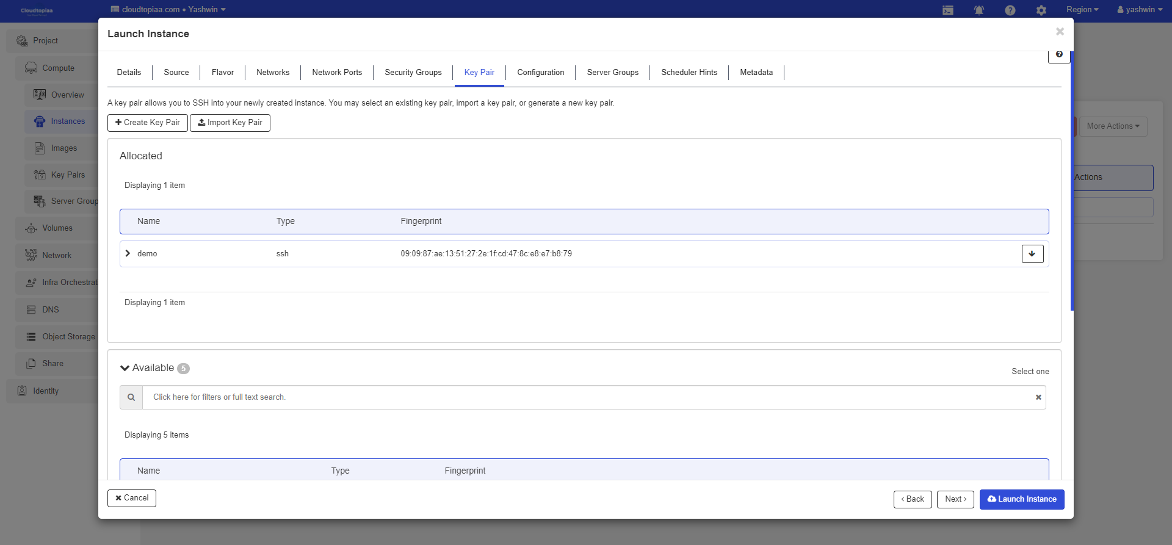
Task: Open the Region dropdown menu
Action: click(1082, 10)
